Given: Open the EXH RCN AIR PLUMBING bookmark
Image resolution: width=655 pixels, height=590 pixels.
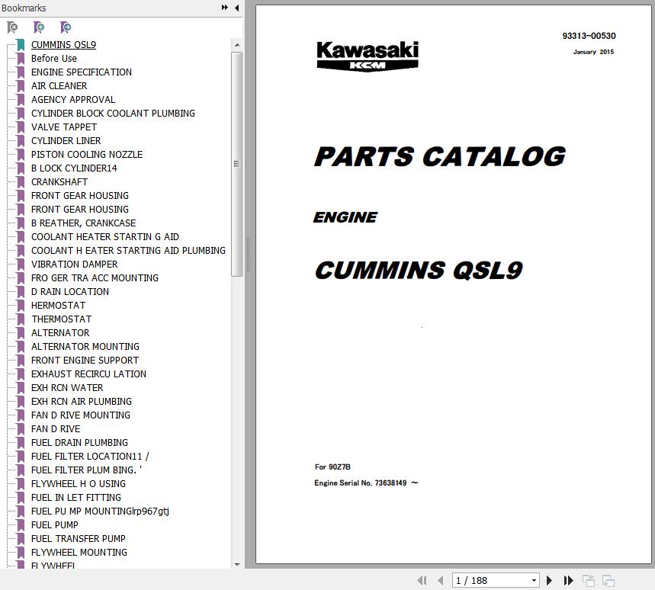Looking at the screenshot, I should pyautogui.click(x=82, y=402).
